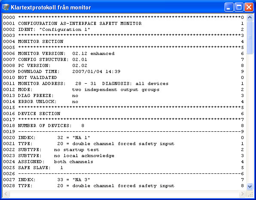
Task: Click the horizontal scrollbar left arrow
Action: 6,194
